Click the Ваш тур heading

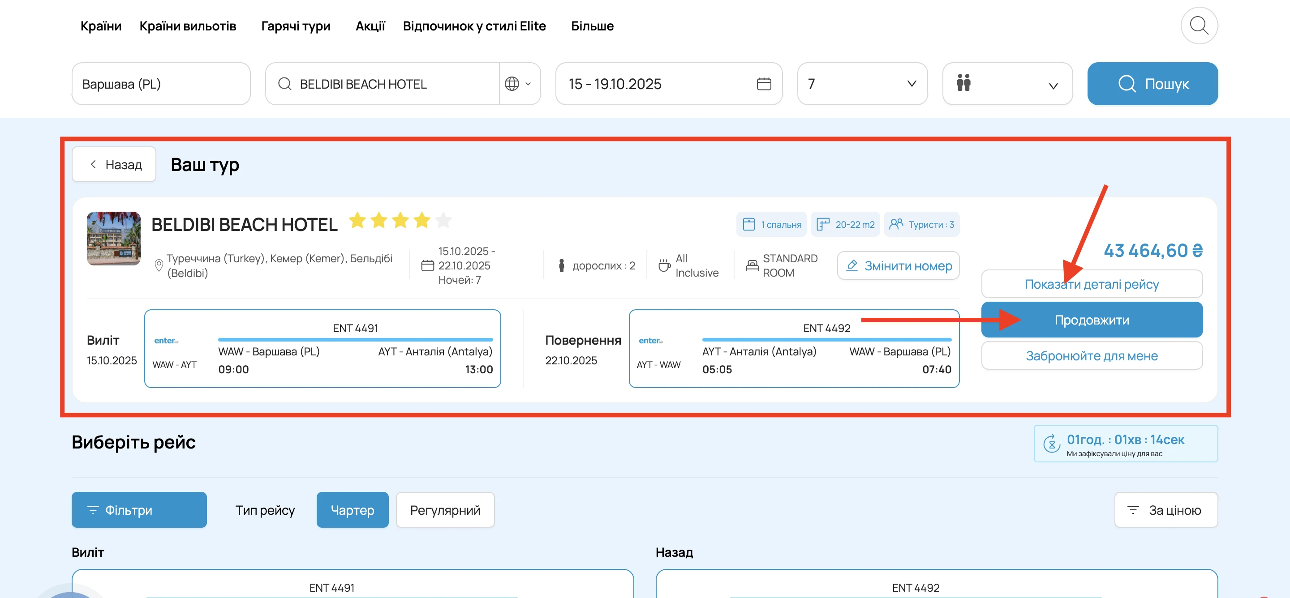click(x=205, y=165)
